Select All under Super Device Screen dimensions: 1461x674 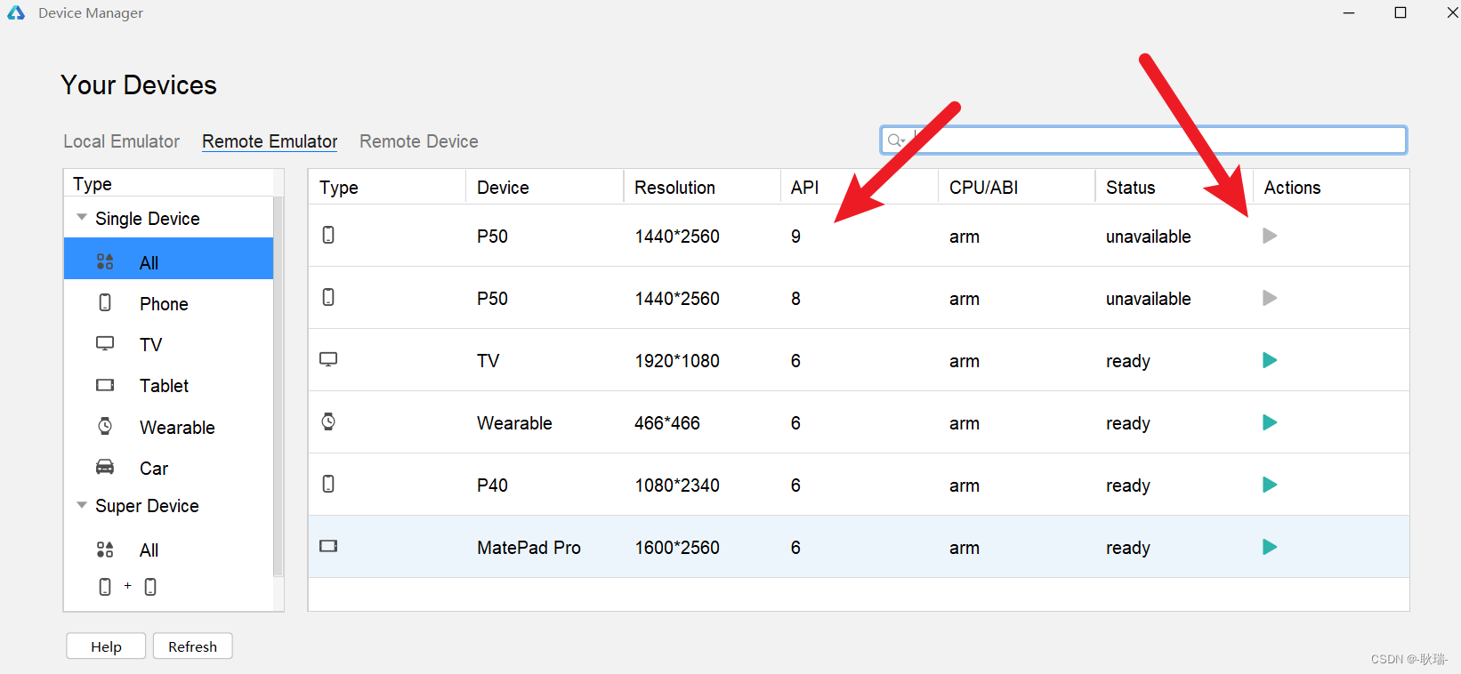(149, 550)
